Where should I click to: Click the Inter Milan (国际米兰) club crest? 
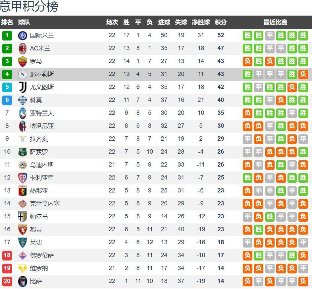click(x=23, y=36)
